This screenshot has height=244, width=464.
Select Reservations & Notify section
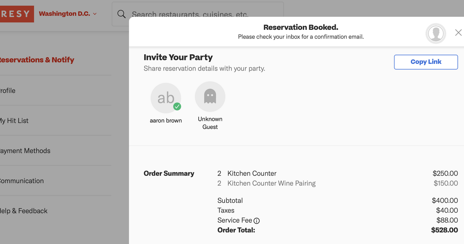click(x=37, y=60)
